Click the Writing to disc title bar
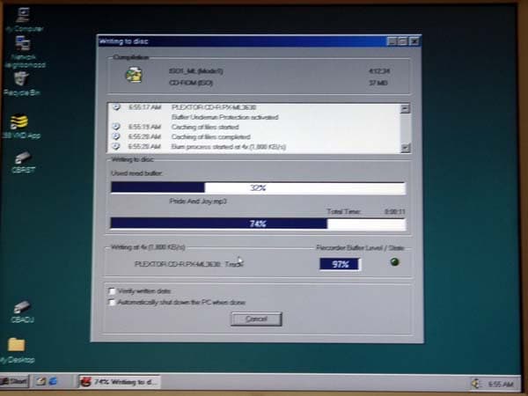 coord(242,41)
